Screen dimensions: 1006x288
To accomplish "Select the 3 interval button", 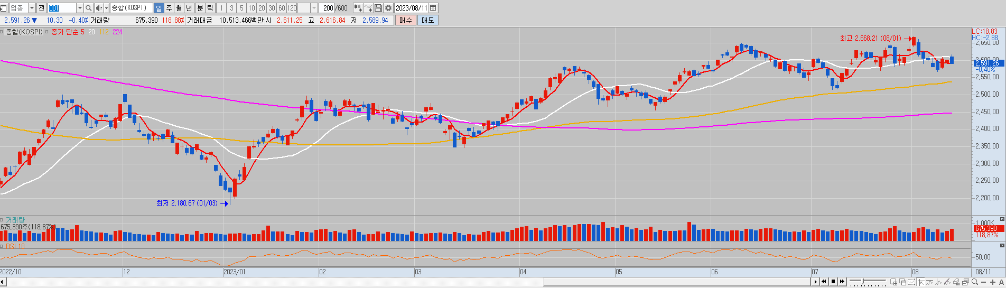I will tap(231, 8).
